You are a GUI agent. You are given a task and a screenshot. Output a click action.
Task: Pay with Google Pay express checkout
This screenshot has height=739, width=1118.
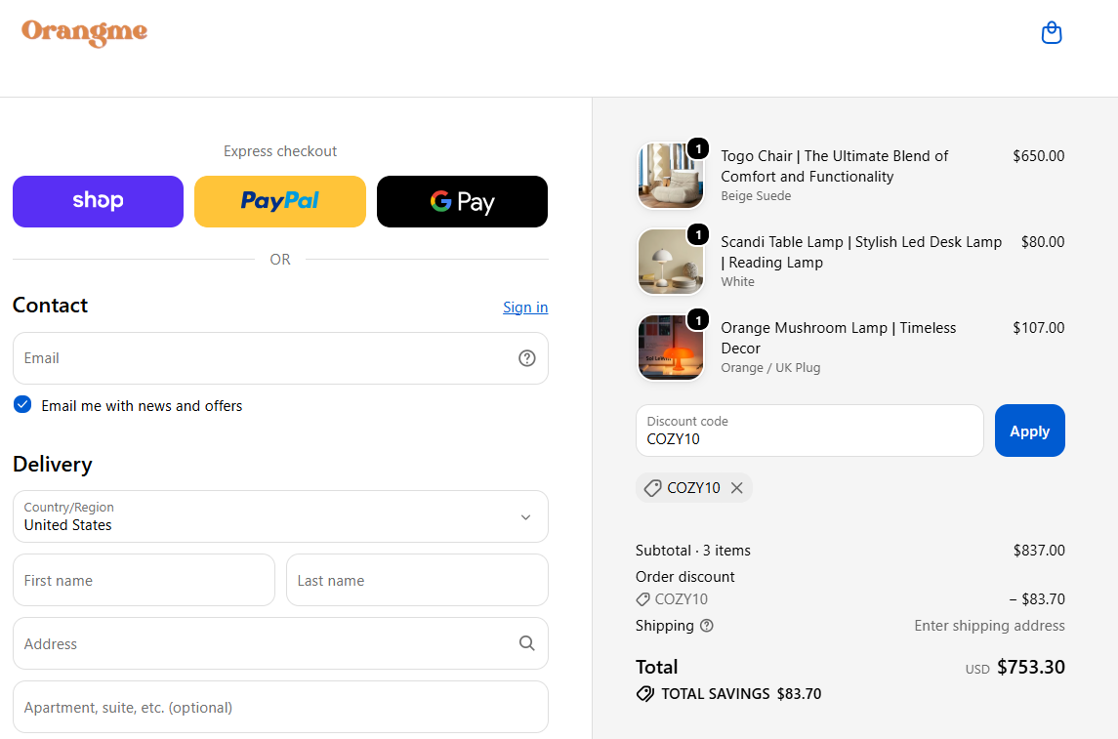pos(462,202)
